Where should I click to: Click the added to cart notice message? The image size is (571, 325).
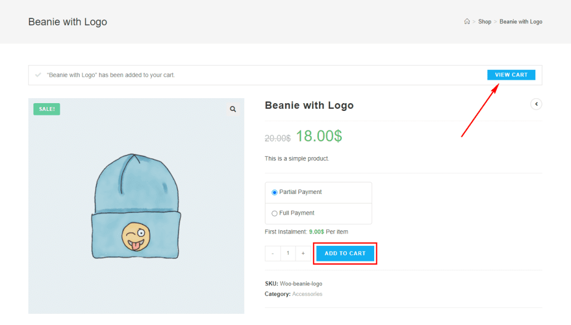tap(110, 75)
